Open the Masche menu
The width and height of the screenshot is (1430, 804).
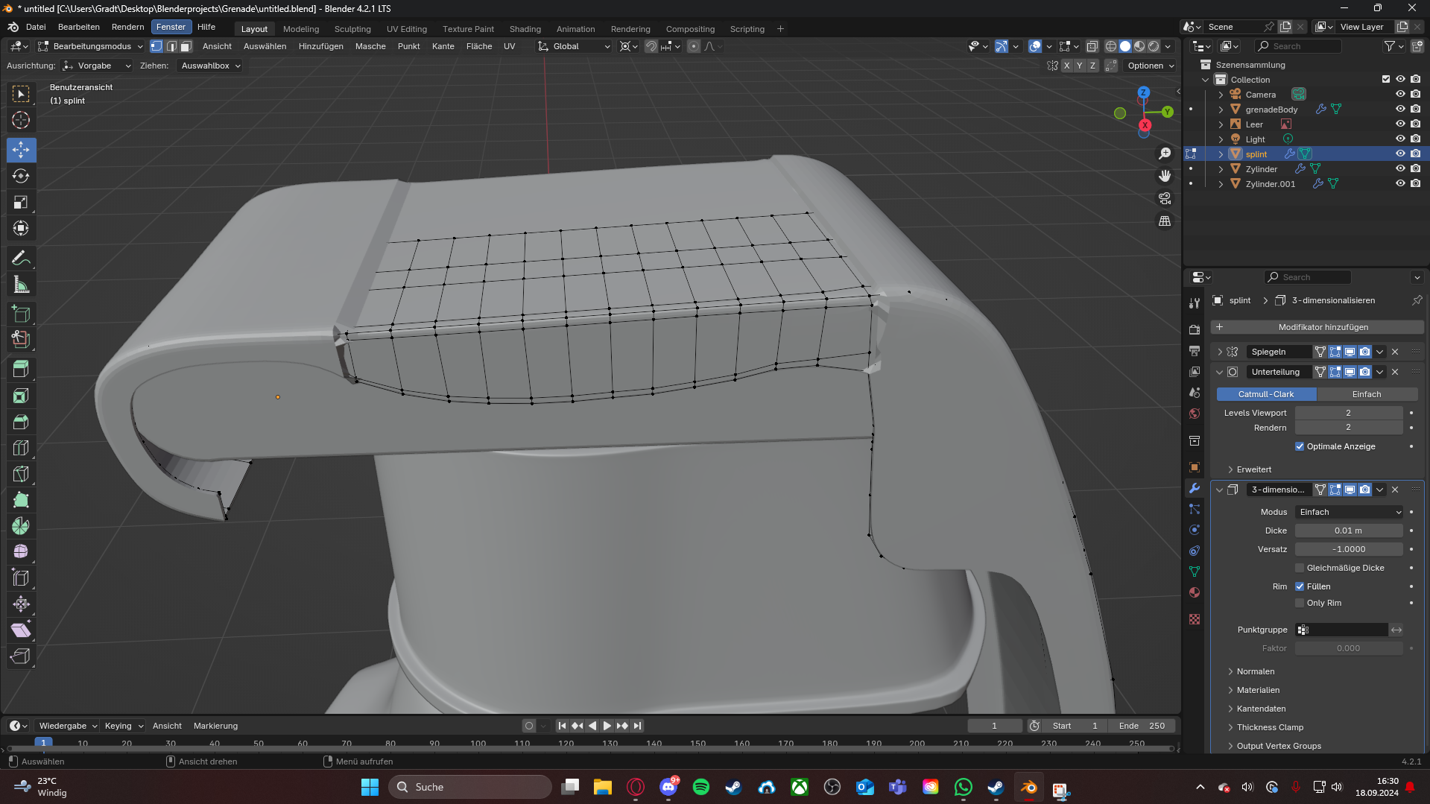click(370, 46)
